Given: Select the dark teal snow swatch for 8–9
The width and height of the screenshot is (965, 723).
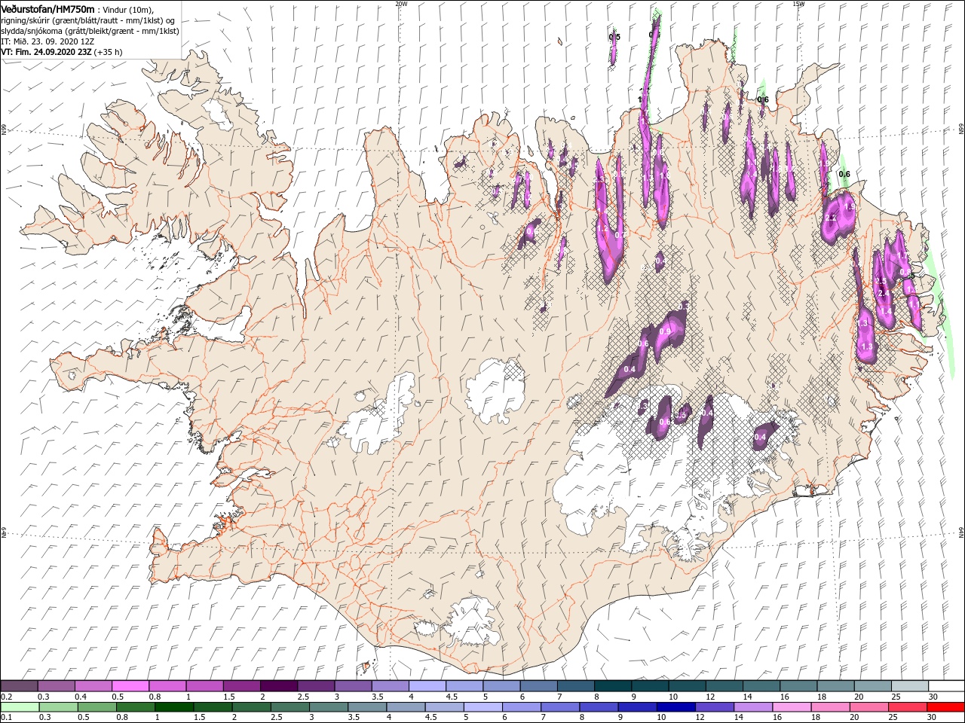Looking at the screenshot, I should (x=613, y=685).
